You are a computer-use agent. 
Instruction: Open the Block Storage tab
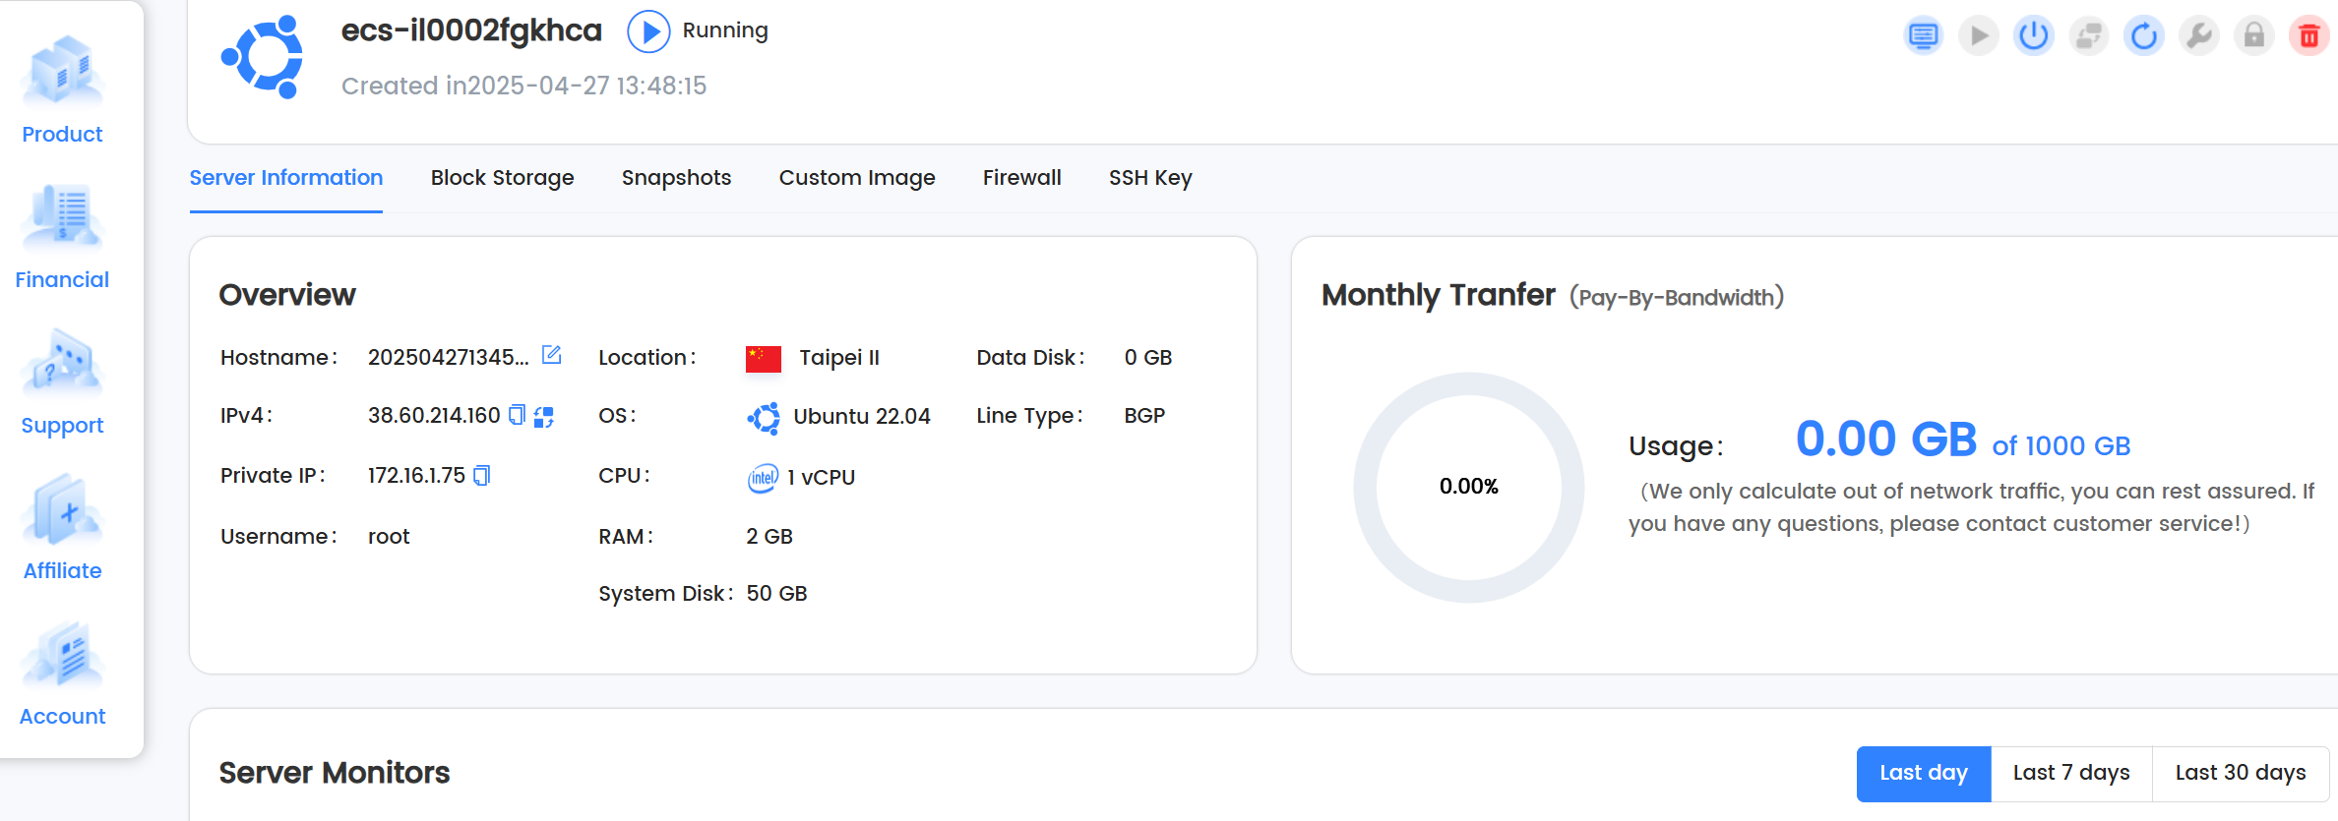click(502, 178)
